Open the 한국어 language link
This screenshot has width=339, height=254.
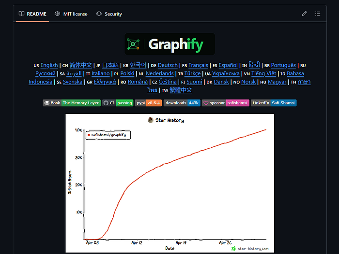[138, 65]
